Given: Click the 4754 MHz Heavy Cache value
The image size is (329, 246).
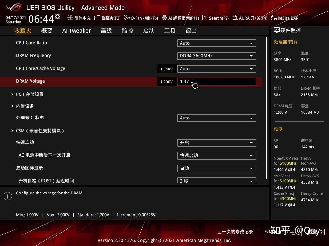Looking at the screenshot, I should pyautogui.click(x=310, y=200).
